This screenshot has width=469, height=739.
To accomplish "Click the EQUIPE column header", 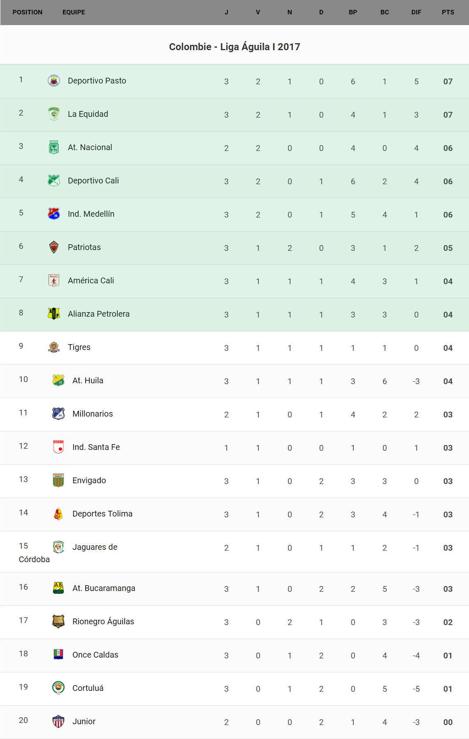I will coord(74,12).
